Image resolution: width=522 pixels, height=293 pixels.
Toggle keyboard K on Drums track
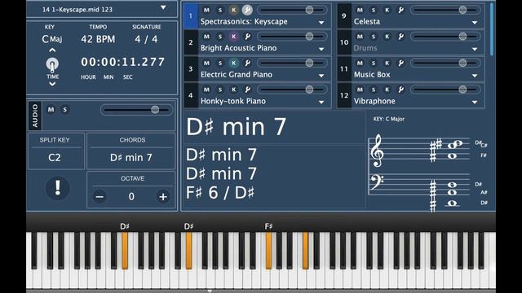pos(387,37)
